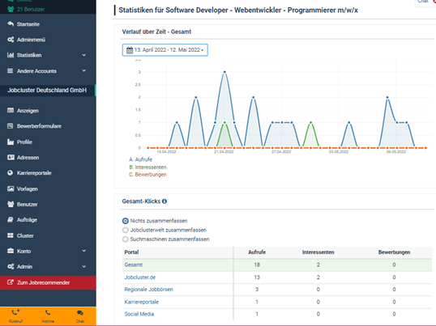Click the chart axis label 21.04.2022
The width and height of the screenshot is (436, 326).
pos(224,152)
